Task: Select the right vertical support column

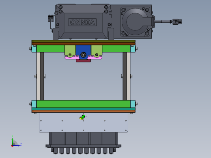Action: (127, 76)
